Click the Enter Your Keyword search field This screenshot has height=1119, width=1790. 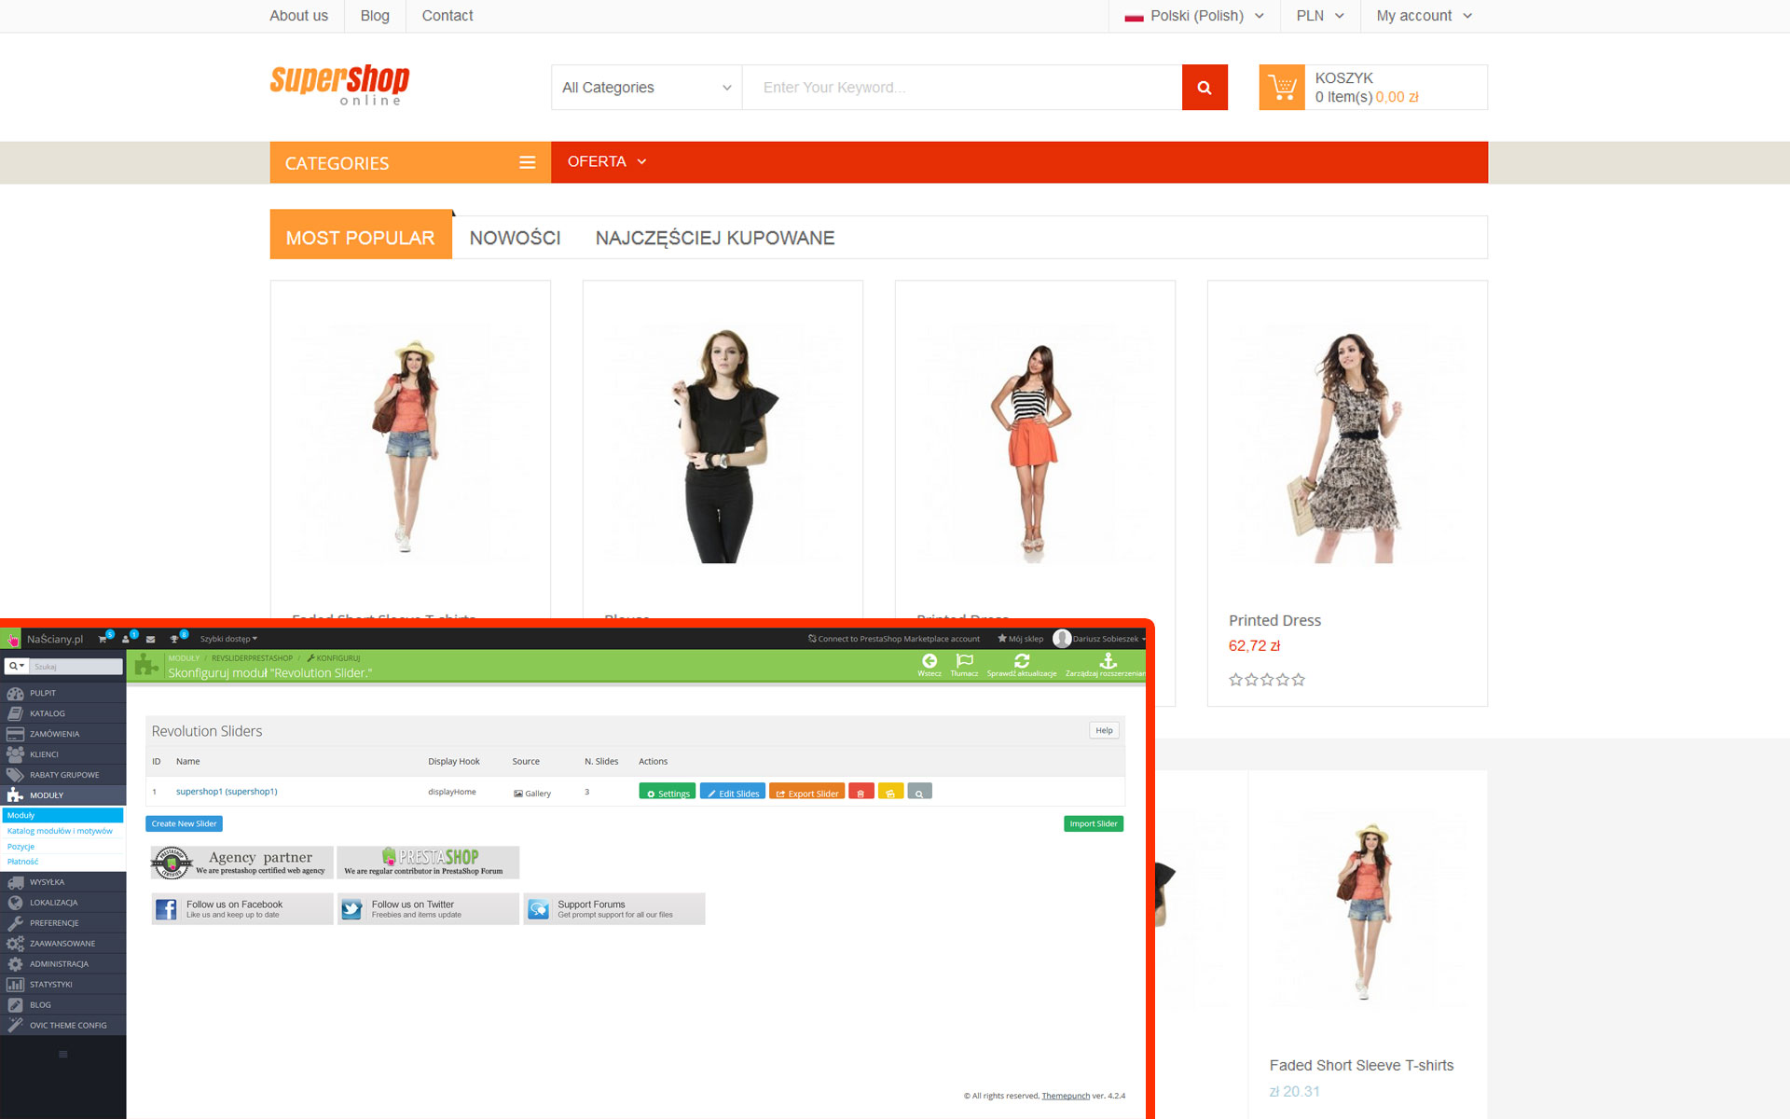point(962,88)
